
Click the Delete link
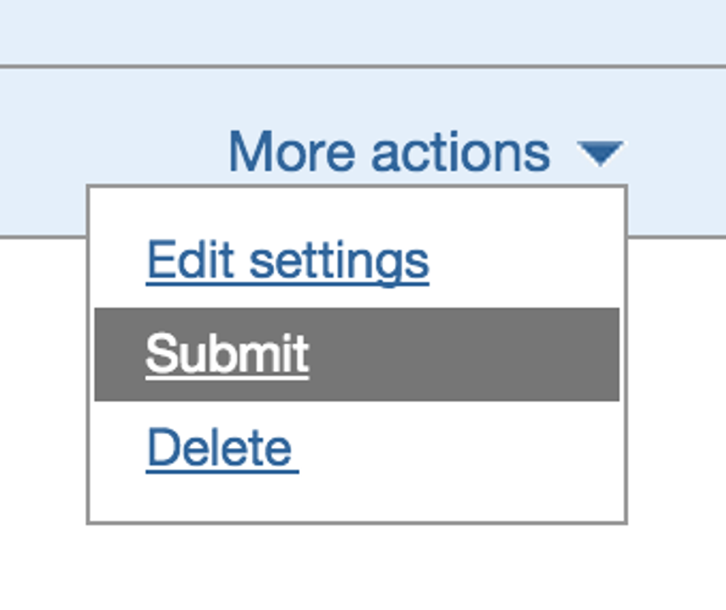(x=221, y=448)
